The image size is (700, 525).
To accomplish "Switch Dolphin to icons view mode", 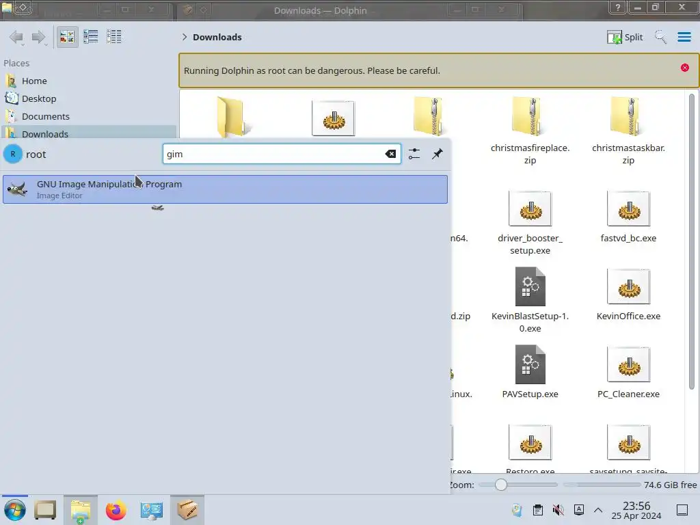I will coord(67,37).
